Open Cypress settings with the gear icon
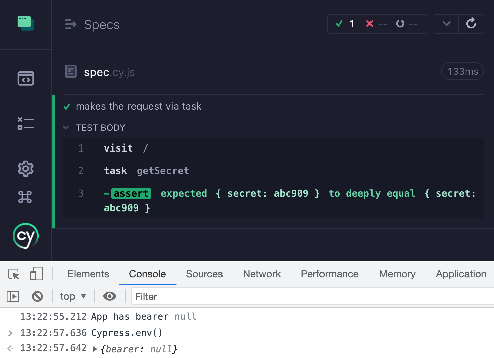 click(x=26, y=169)
